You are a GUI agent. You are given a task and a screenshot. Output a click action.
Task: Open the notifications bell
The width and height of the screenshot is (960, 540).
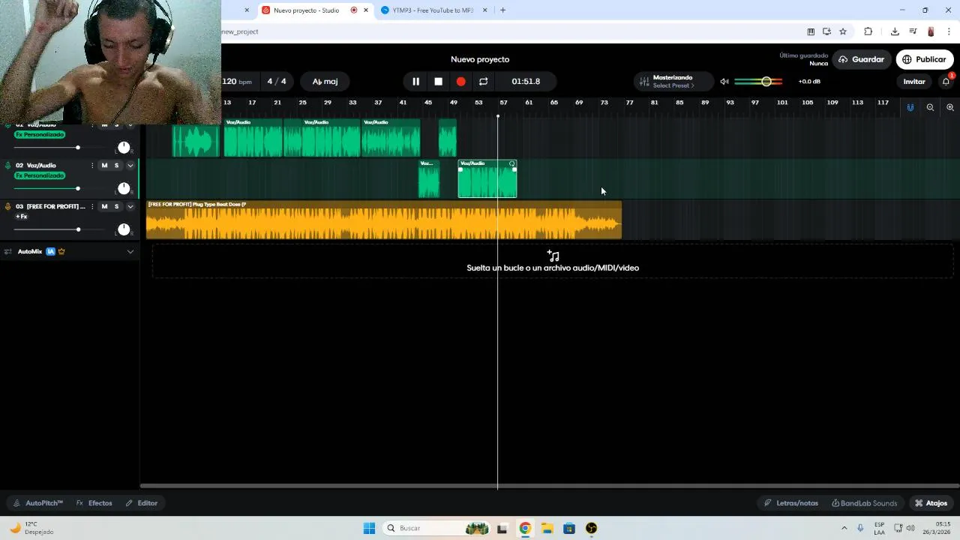coord(946,81)
